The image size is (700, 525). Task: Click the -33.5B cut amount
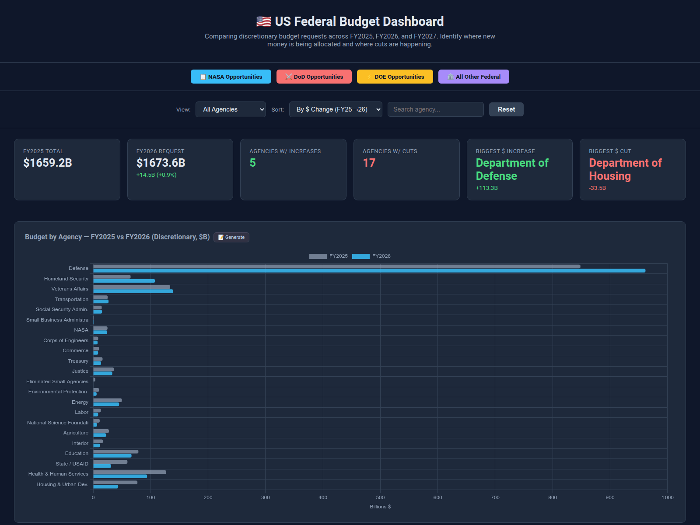(x=597, y=188)
